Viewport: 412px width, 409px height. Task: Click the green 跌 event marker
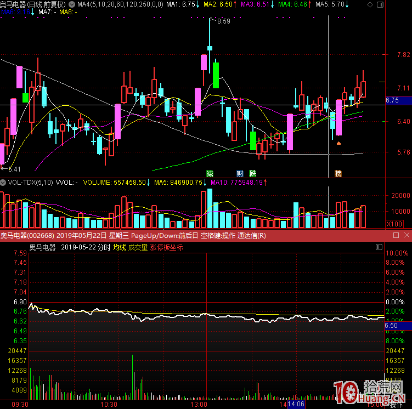[253, 173]
